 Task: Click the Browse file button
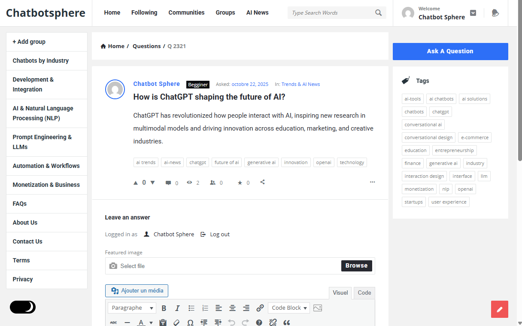pyautogui.click(x=356, y=266)
